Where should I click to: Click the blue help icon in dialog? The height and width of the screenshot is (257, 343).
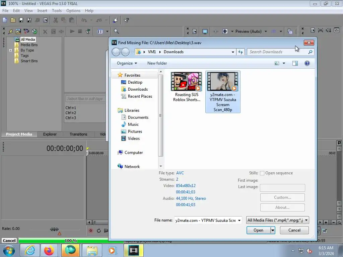coord(307,63)
